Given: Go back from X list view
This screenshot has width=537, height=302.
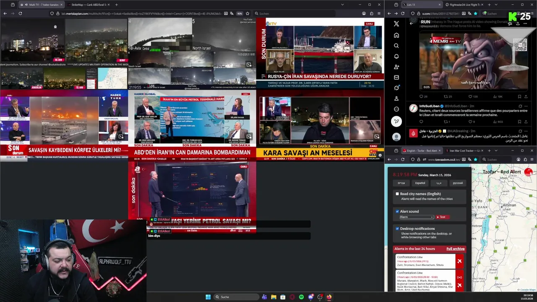Looking at the screenshot, I should [411, 23].
